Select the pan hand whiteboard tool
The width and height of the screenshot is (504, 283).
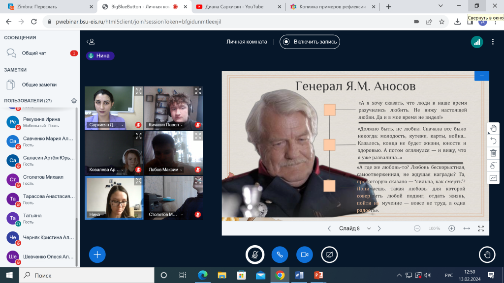[x=493, y=128]
